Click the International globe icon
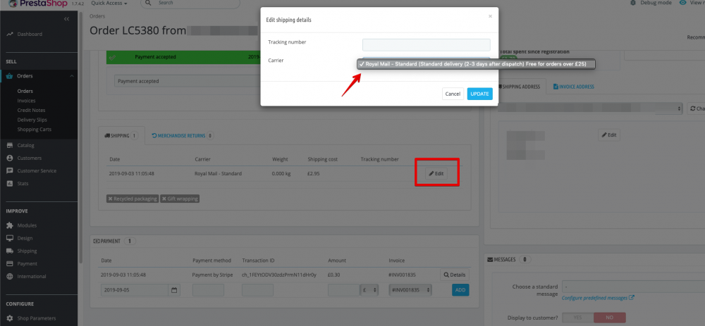Viewport: 705px width, 326px height. coord(9,276)
